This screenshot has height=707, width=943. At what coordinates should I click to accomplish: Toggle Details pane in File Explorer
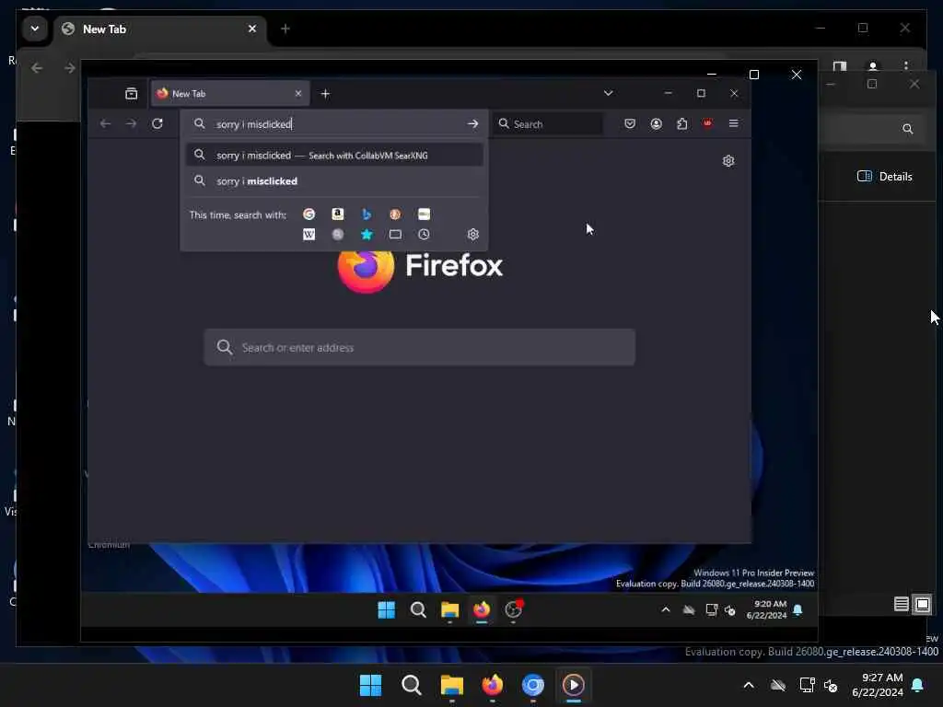(884, 176)
